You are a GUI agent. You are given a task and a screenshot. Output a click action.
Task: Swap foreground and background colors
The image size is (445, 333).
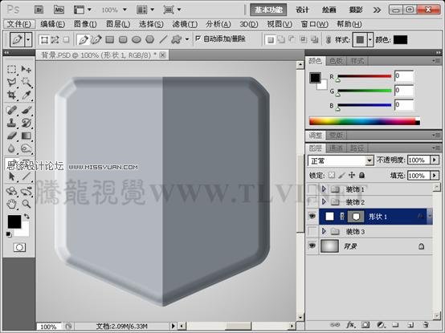[27, 217]
